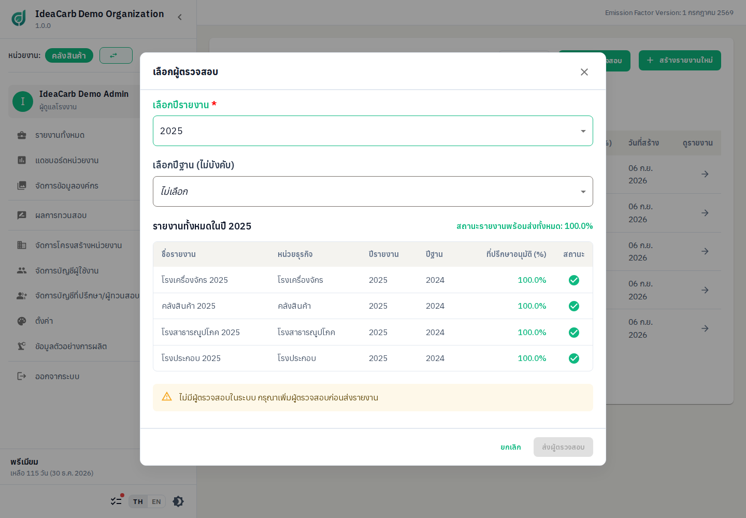Click สร้างรายงานใหม่ button in background page
The width and height of the screenshot is (746, 518).
[x=680, y=60]
